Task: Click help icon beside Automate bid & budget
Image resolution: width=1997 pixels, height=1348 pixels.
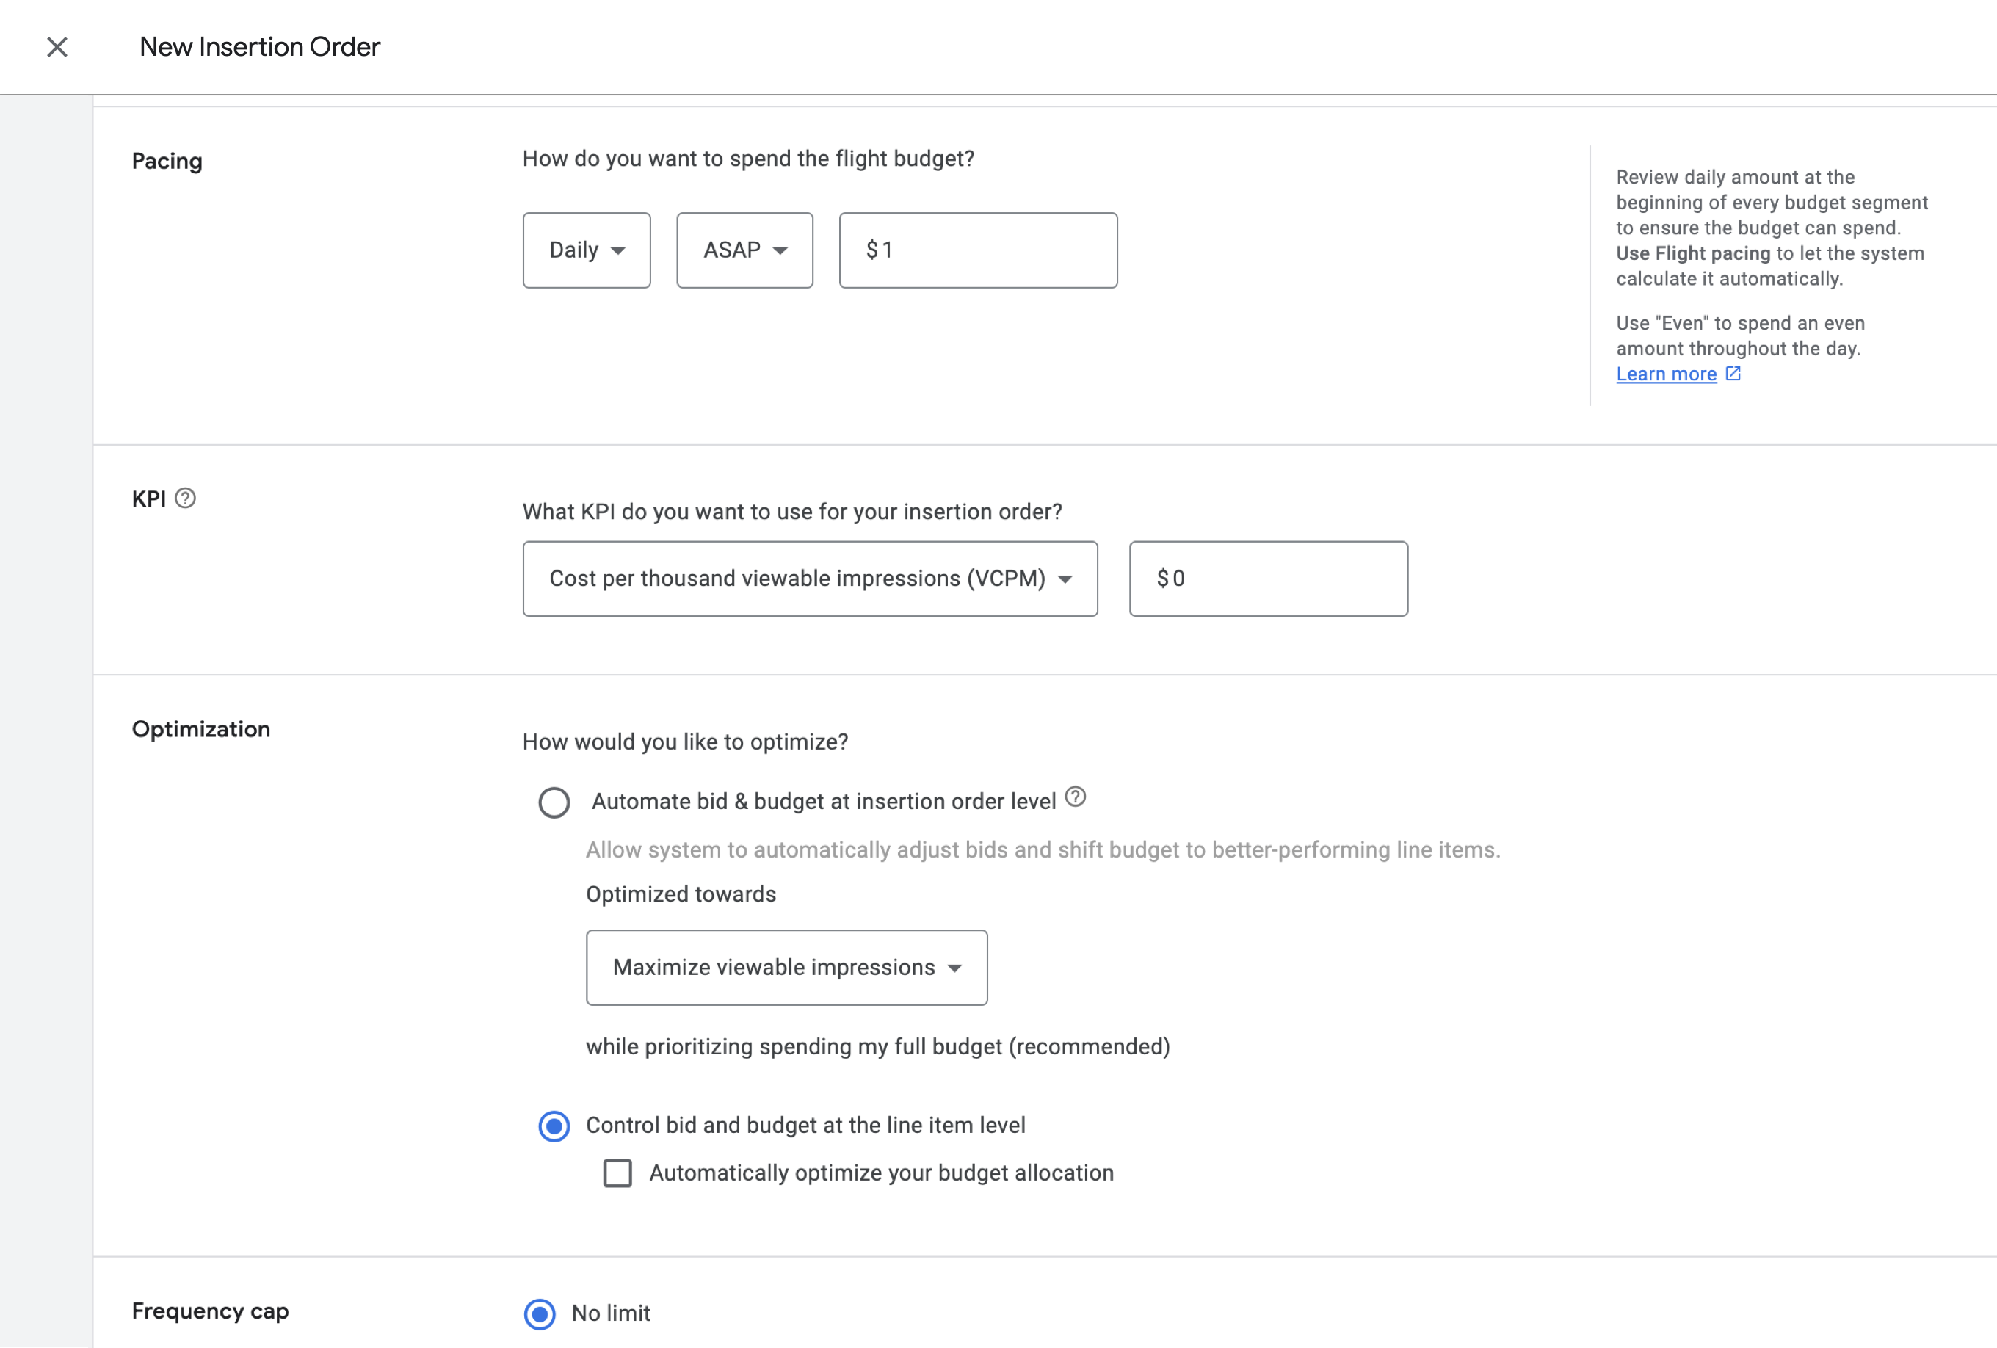Action: click(1075, 797)
